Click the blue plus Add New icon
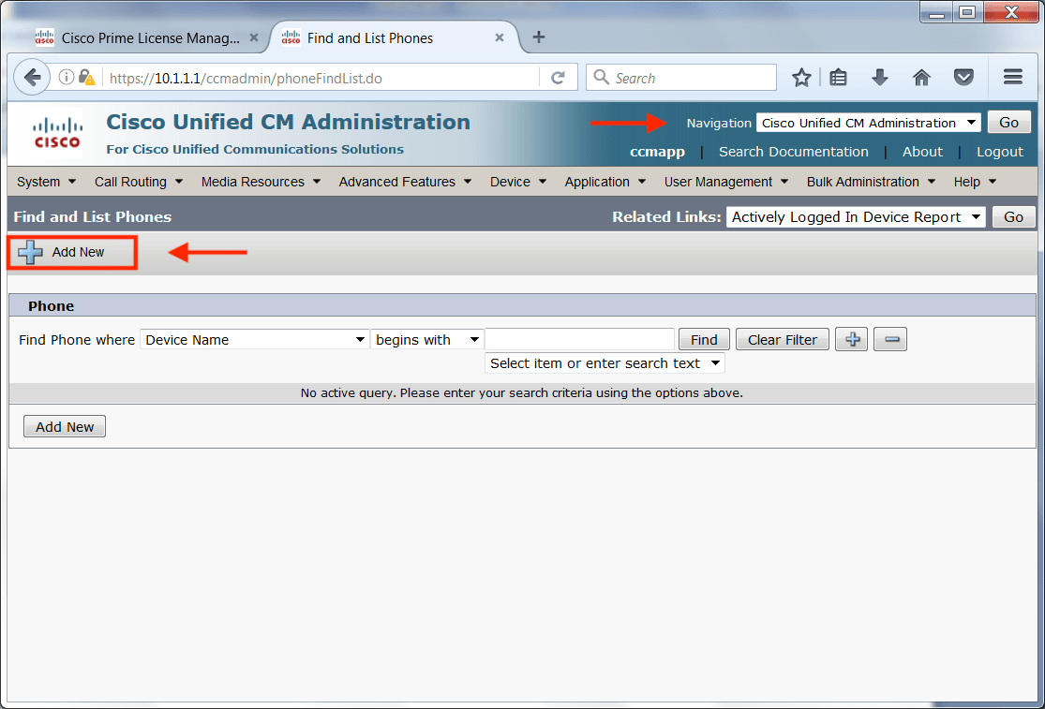Image resolution: width=1045 pixels, height=709 pixels. (30, 252)
